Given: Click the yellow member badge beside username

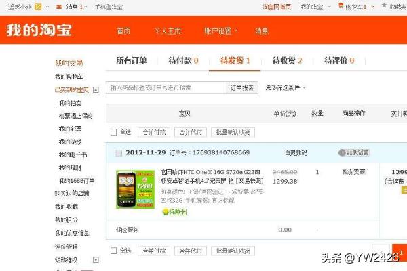Looking at the screenshot, I should point(38,7).
